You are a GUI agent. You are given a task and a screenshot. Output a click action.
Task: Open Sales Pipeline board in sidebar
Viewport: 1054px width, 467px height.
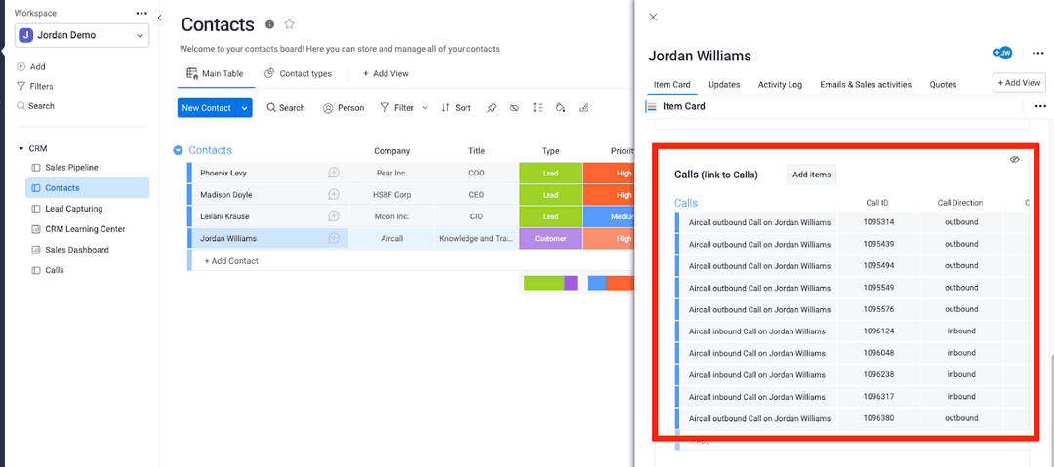(71, 168)
